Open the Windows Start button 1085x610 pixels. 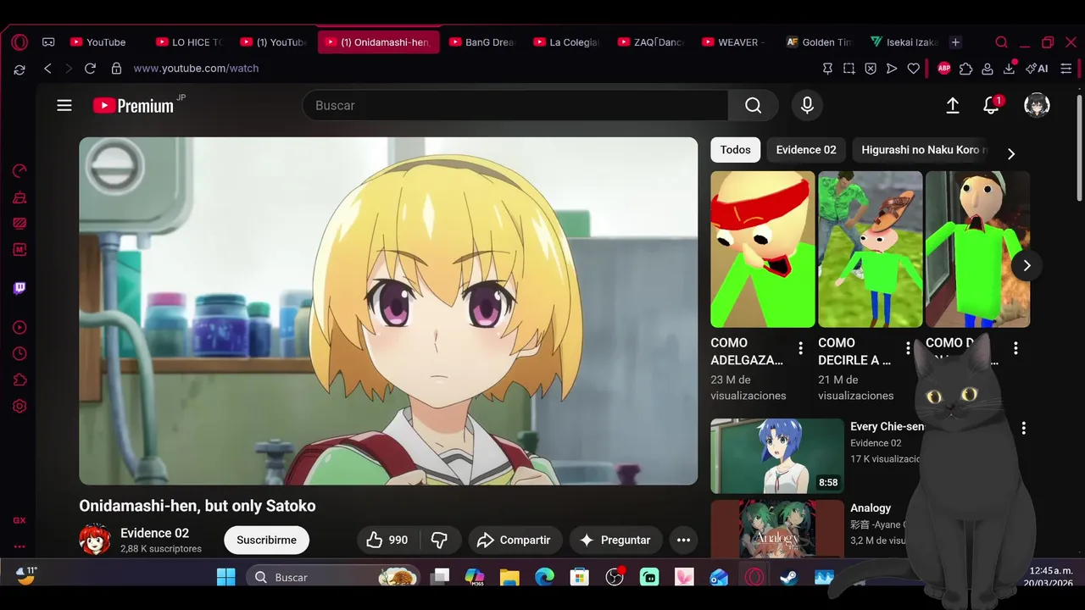point(226,577)
